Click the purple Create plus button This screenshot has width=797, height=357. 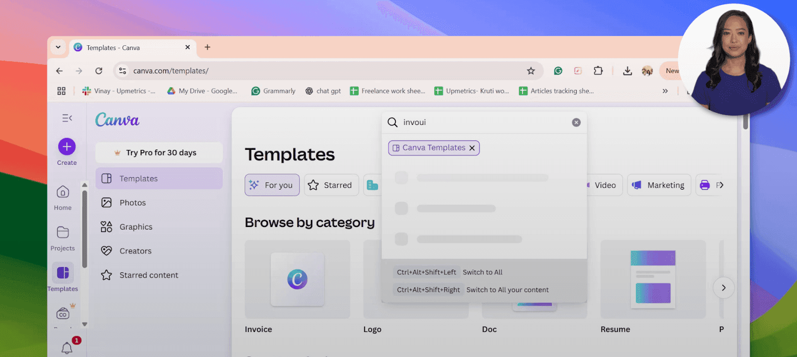click(67, 147)
